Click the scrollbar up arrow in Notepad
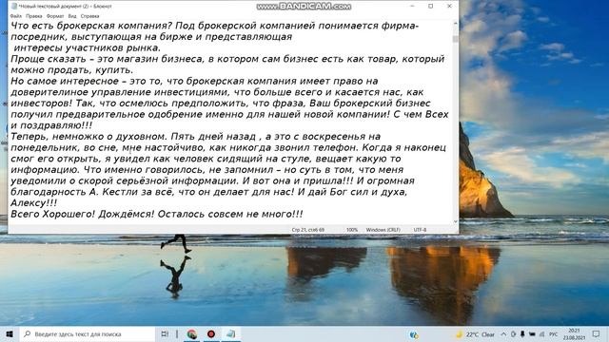 coord(455,24)
